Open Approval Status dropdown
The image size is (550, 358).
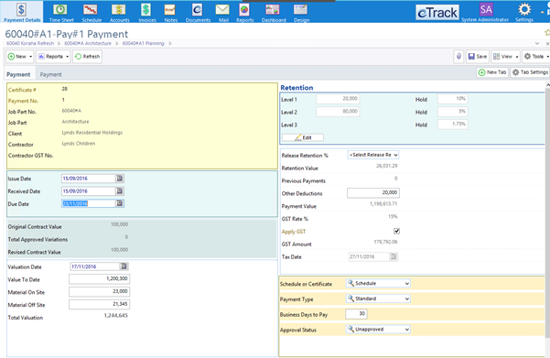pos(378,330)
